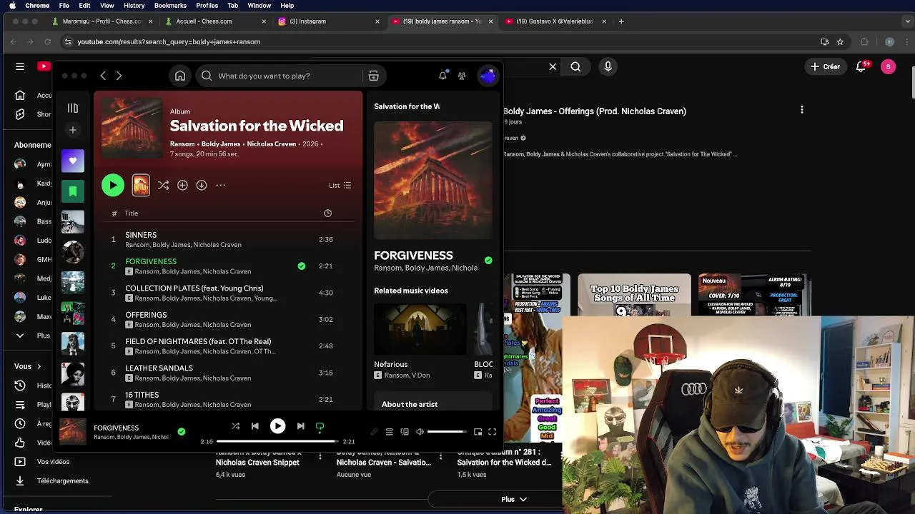Open Chrome Bookmarks menu
Image resolution: width=915 pixels, height=514 pixels.
pyautogui.click(x=170, y=5)
